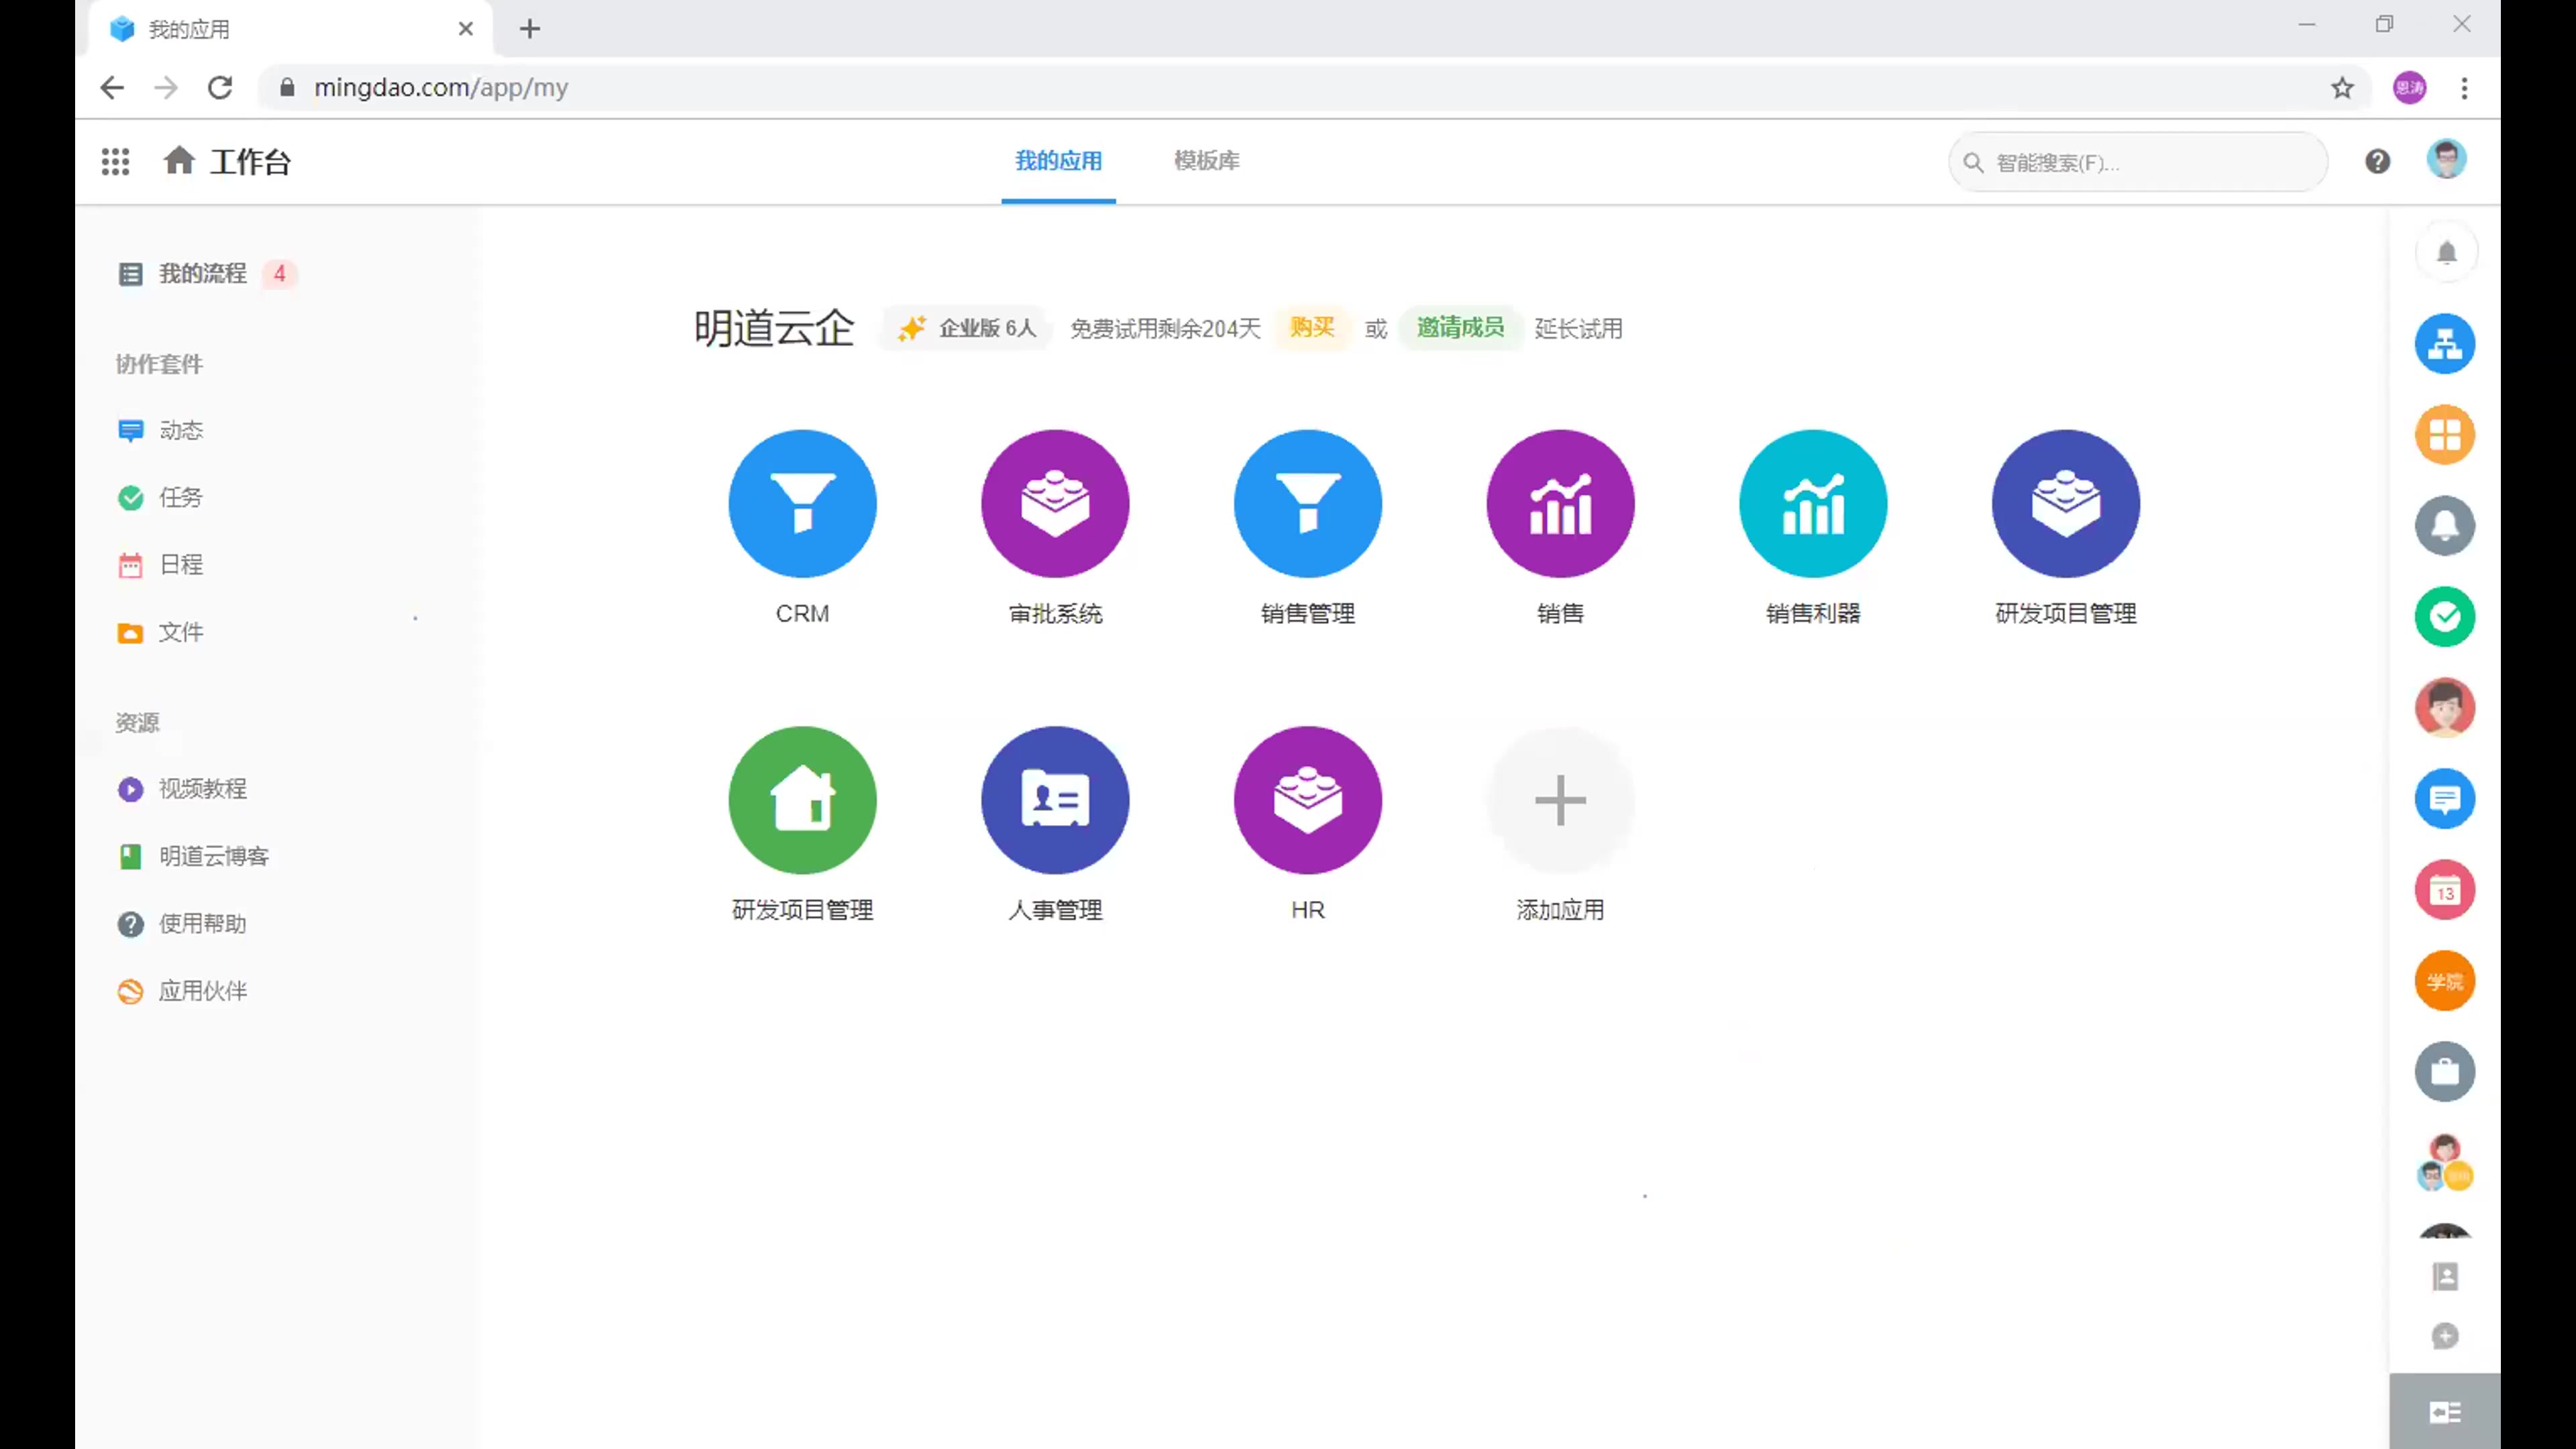The width and height of the screenshot is (2576, 1449).
Task: Open the 销售利器 app
Action: tap(1813, 503)
